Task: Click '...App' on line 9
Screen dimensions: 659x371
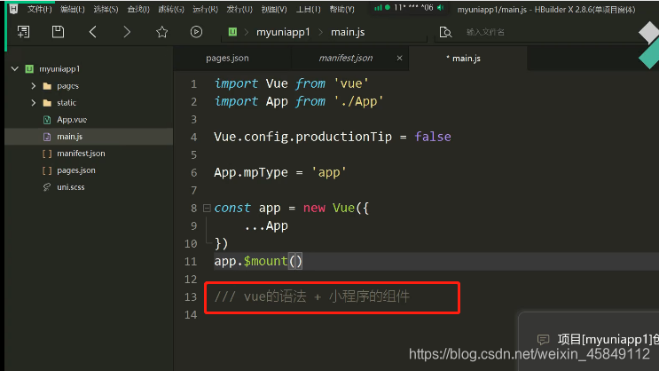Action: click(266, 225)
